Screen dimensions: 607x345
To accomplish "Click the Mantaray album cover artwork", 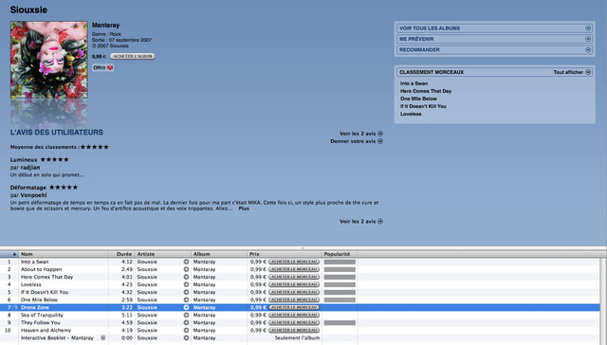I will pos(49,60).
